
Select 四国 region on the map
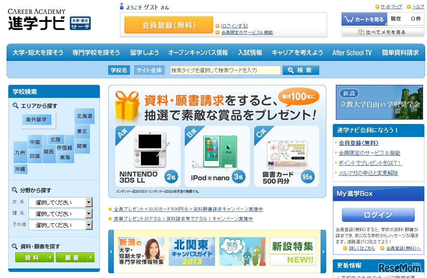35,156
